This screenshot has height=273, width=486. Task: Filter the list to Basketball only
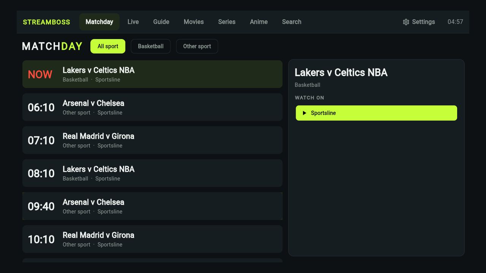point(151,46)
